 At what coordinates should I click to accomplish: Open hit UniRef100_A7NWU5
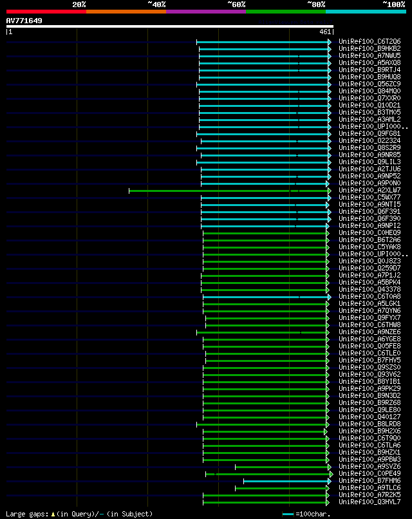pos(370,55)
